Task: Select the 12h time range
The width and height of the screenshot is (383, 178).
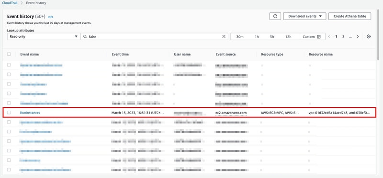Action: (x=289, y=37)
